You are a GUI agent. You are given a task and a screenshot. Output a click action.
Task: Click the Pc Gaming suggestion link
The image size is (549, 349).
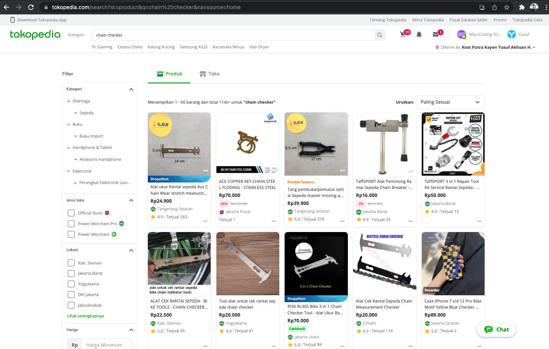pos(102,47)
